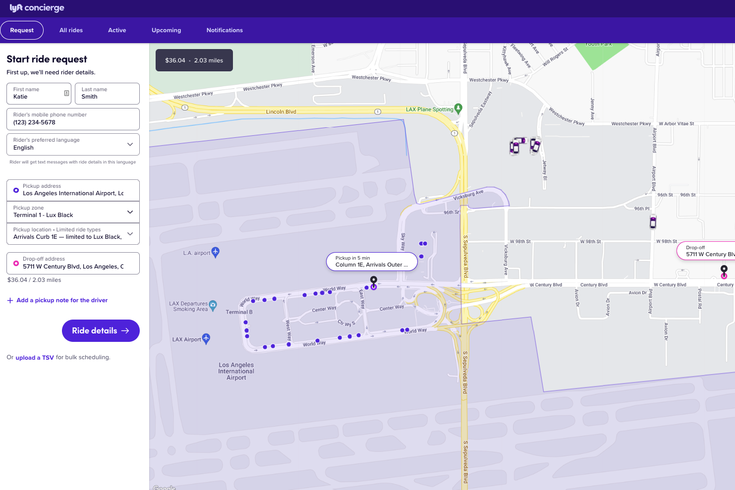
Task: Click the Los Angeles International Airport map label
Action: tap(236, 371)
